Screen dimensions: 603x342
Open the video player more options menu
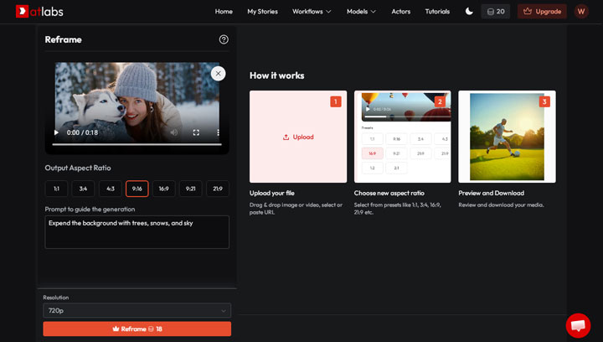pyautogui.click(x=218, y=132)
